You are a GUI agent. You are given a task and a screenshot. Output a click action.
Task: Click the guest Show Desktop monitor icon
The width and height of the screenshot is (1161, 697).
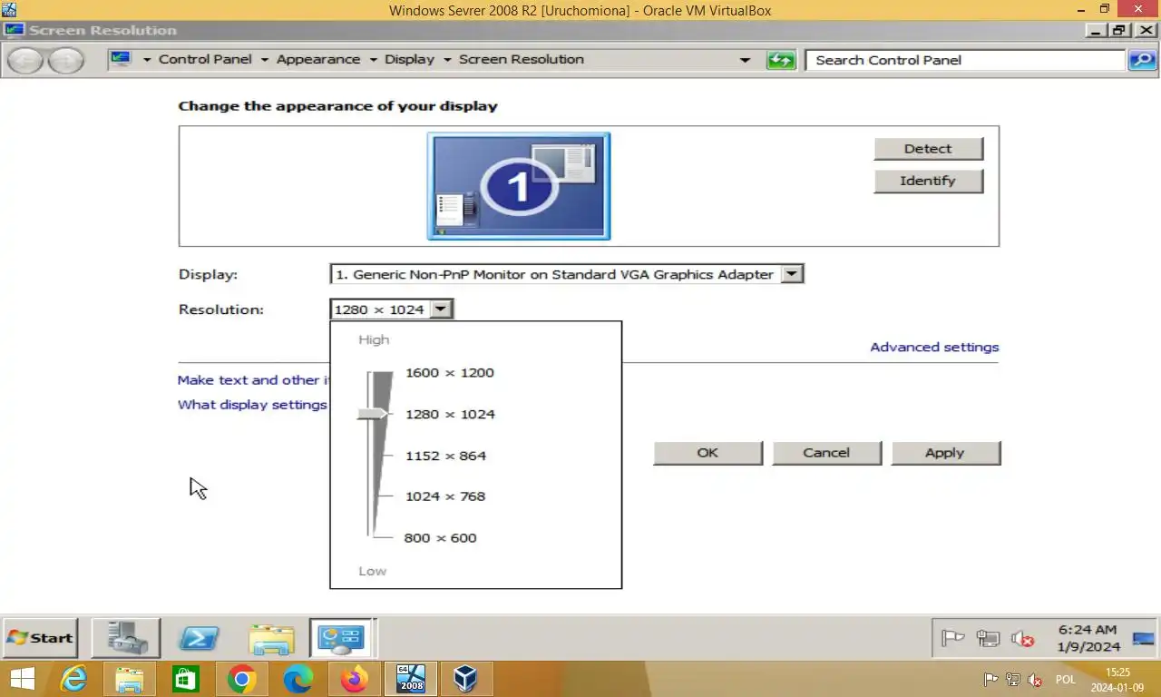(x=1144, y=638)
